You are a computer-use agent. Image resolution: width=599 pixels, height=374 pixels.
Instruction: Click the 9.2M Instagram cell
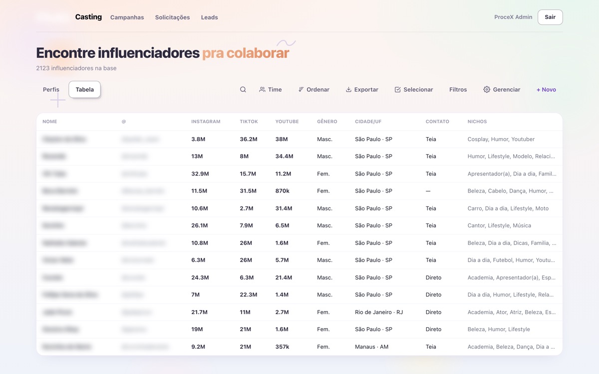point(198,347)
